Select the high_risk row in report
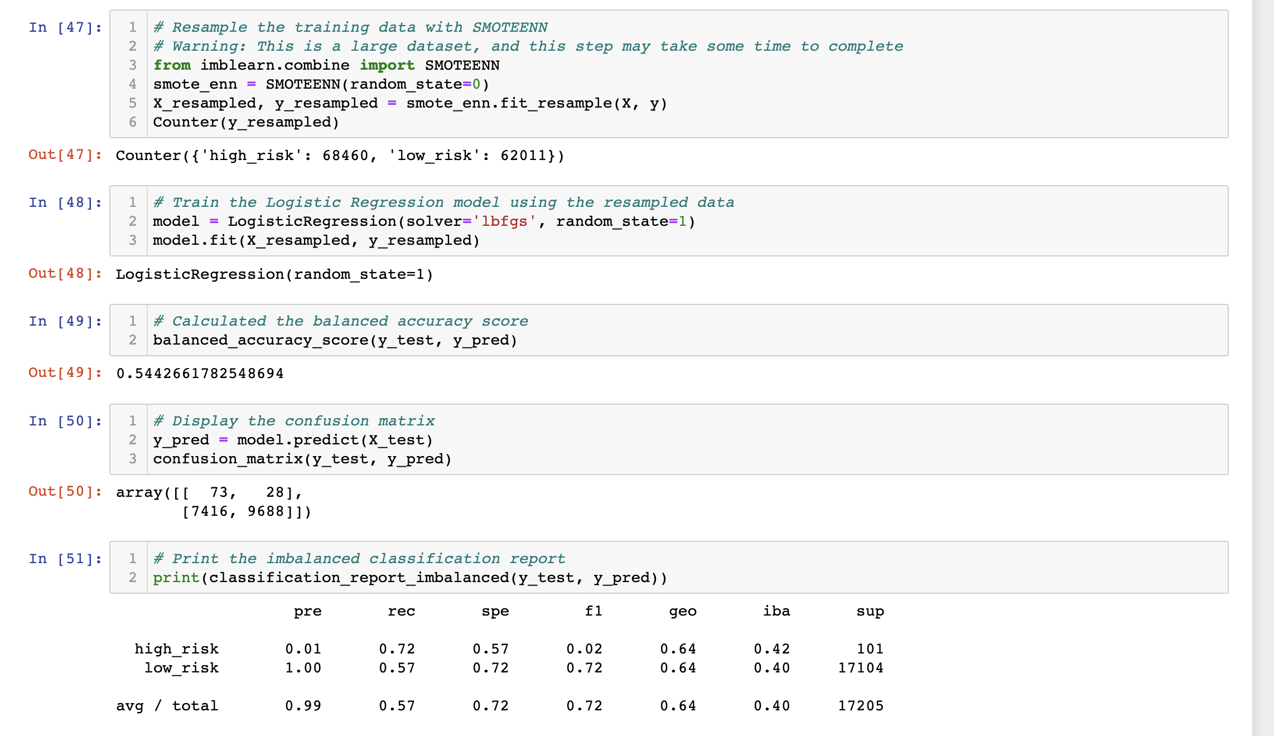Screen dimensions: 1274x736 tap(502, 648)
